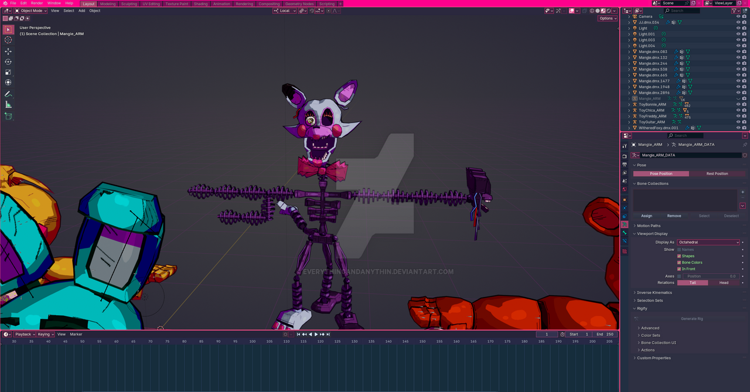750x392 pixels.
Task: Open the Playback dropdown in timeline
Action: 25,334
